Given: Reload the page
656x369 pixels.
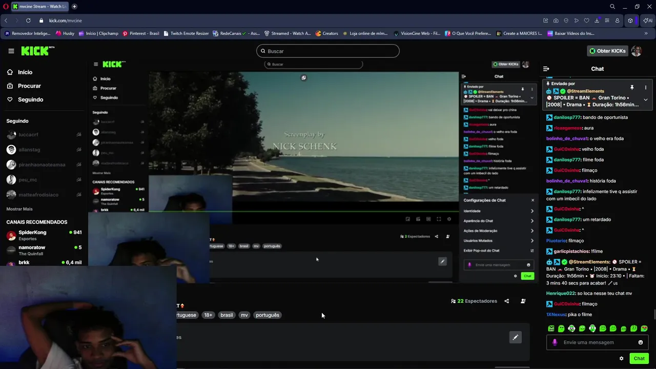Looking at the screenshot, I should 28,20.
